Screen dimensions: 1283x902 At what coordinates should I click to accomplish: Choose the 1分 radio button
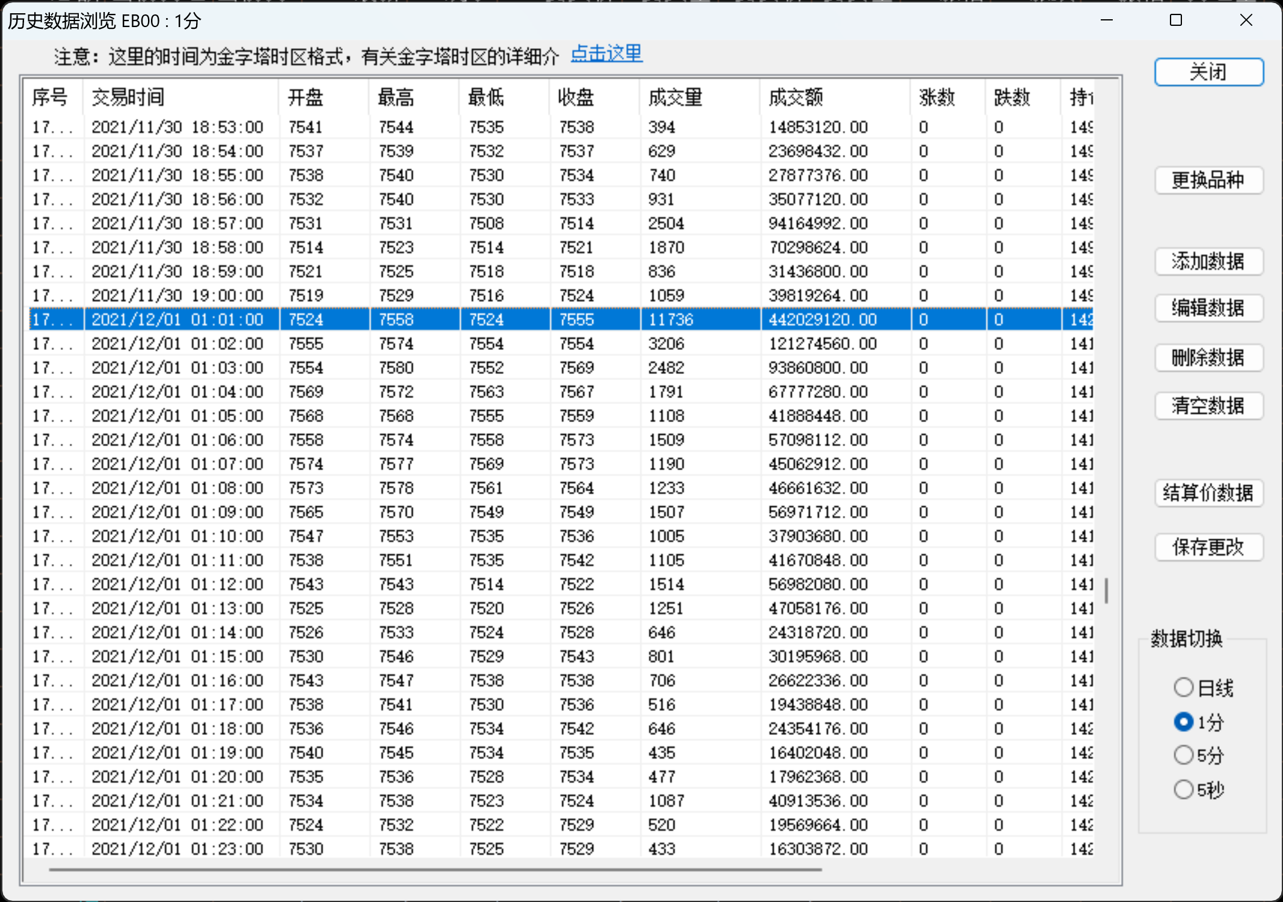[x=1184, y=722]
